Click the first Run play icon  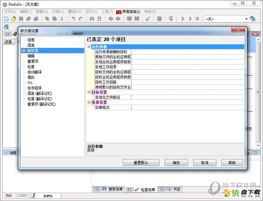[x=183, y=18]
